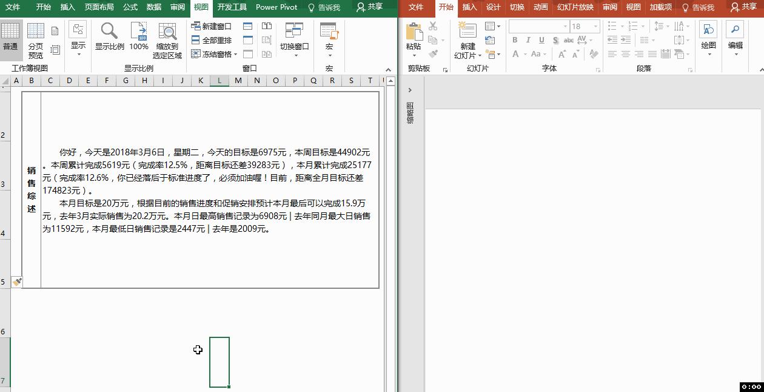Expand the PowerPoint thumbnail pane chevron
The width and height of the screenshot is (764, 392).
coord(410,90)
